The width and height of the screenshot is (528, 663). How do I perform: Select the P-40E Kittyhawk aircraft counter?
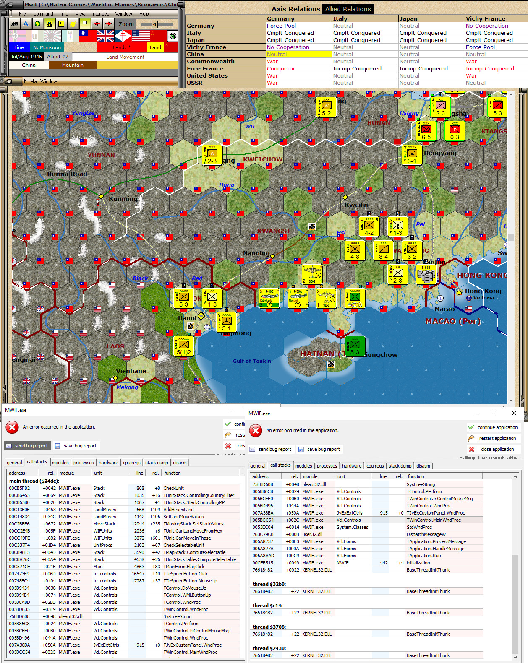tap(269, 298)
